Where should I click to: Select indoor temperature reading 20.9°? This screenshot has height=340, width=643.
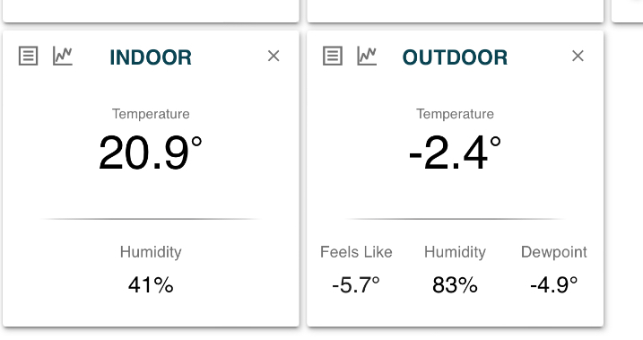[150, 153]
